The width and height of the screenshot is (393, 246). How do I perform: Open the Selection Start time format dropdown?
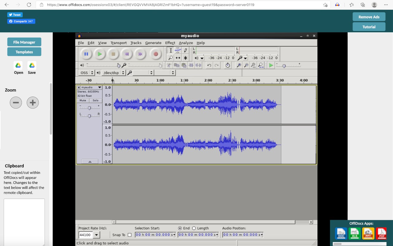[174, 235]
